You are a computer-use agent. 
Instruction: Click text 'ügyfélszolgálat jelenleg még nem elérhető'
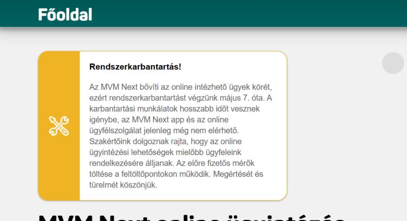pyautogui.click(x=164, y=131)
